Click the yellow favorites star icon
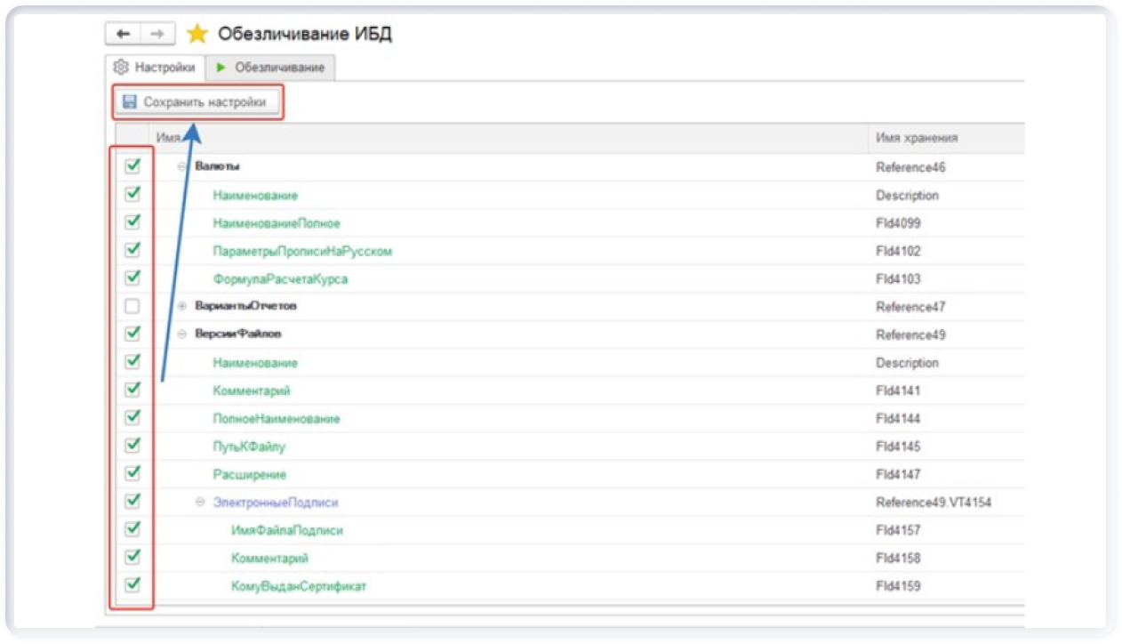The width and height of the screenshot is (1122, 644). pyautogui.click(x=196, y=34)
